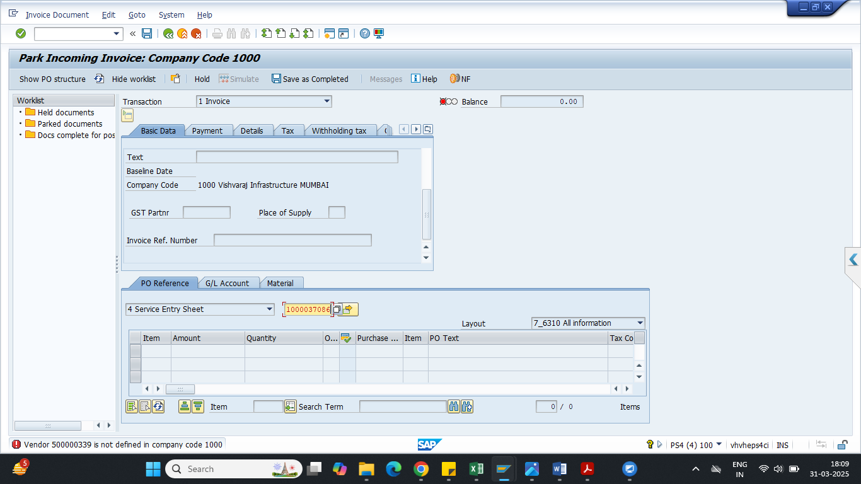This screenshot has width=861, height=484.
Task: Click the NF icon button
Action: (x=459, y=79)
